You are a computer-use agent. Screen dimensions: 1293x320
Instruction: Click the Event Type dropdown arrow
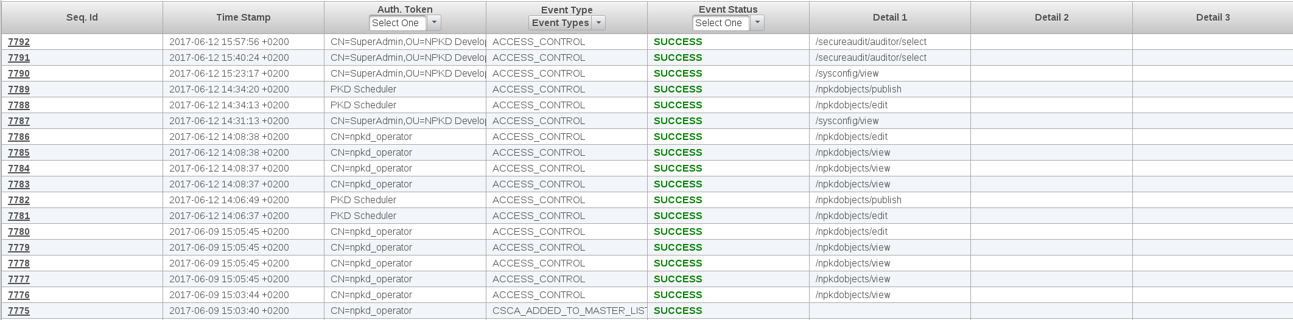[598, 23]
